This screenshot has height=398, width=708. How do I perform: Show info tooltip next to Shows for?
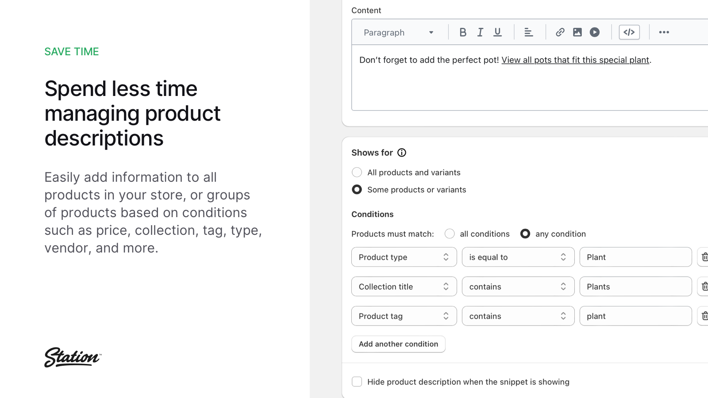[402, 153]
